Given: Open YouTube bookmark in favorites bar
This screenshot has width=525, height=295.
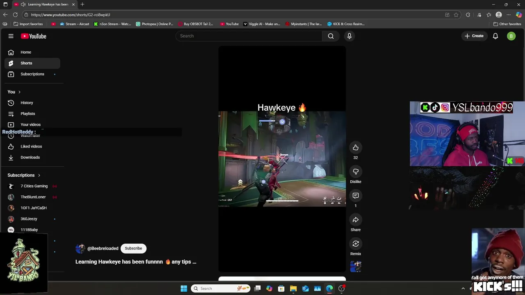Looking at the screenshot, I should (229, 24).
